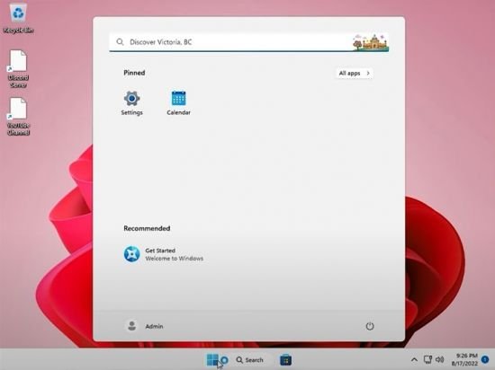Click the Welcome to Windows text
Viewport: 495px width, 370px height.
pos(175,259)
